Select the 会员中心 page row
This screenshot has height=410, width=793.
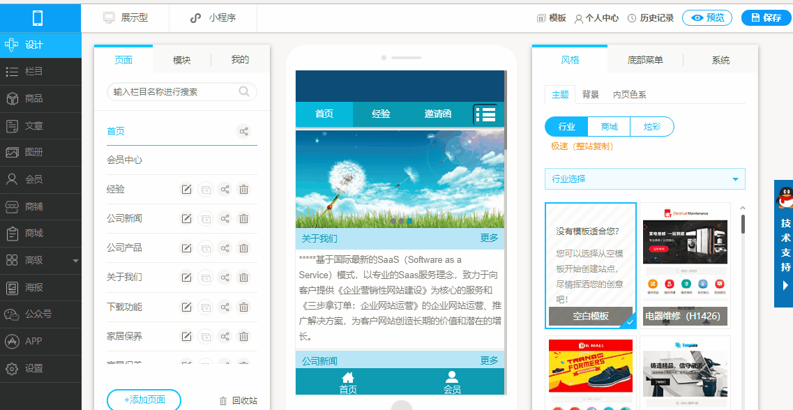[182, 160]
